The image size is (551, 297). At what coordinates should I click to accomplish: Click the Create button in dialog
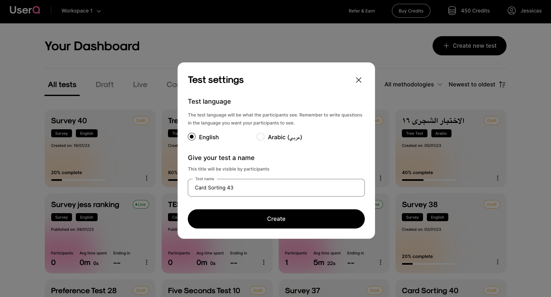276,219
